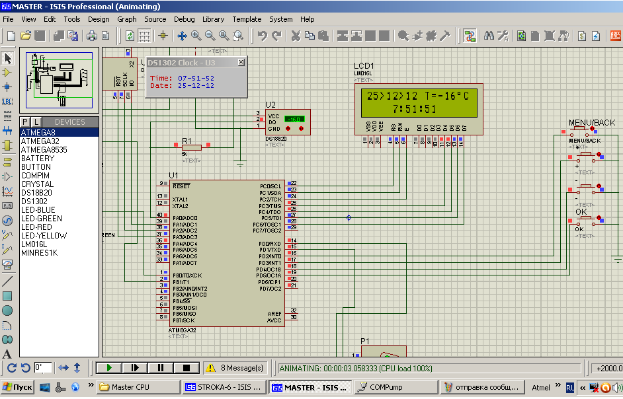
Task: Select DS18B20 in devices list
Action: tap(36, 193)
